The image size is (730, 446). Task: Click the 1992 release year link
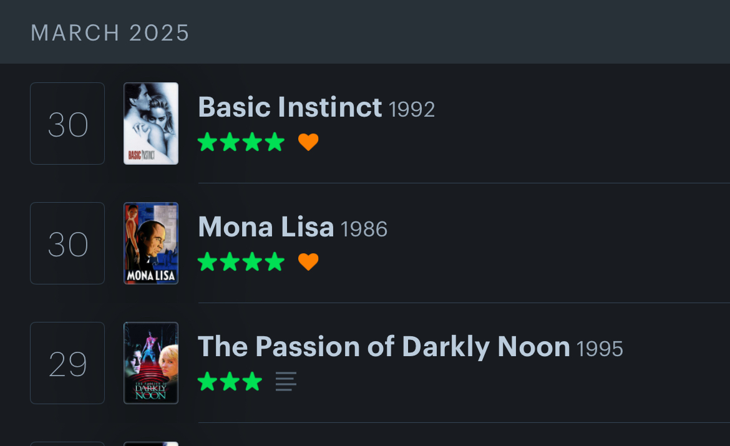click(412, 110)
